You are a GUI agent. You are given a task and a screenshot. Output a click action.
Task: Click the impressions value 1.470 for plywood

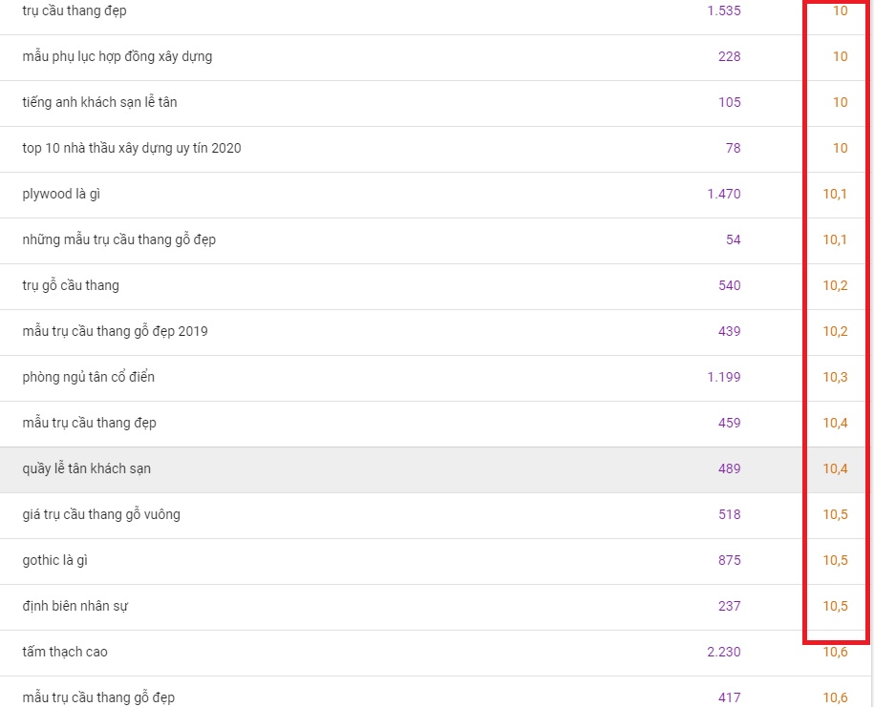click(x=723, y=194)
